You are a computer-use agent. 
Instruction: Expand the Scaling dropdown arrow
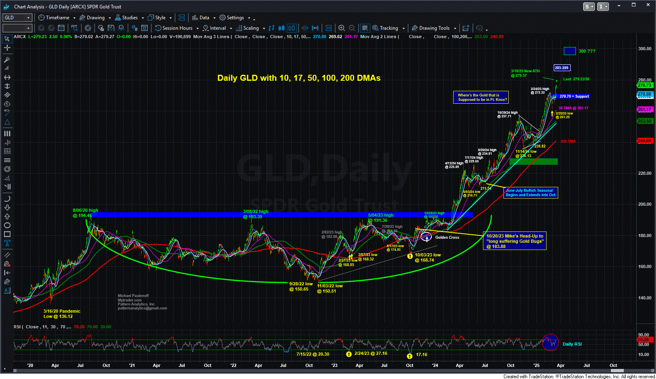[x=264, y=29]
